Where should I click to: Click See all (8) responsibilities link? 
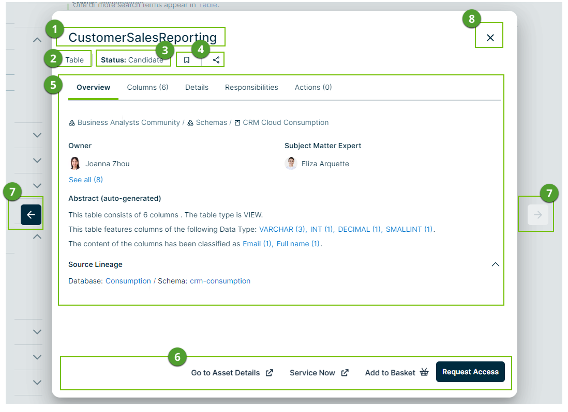pyautogui.click(x=86, y=180)
